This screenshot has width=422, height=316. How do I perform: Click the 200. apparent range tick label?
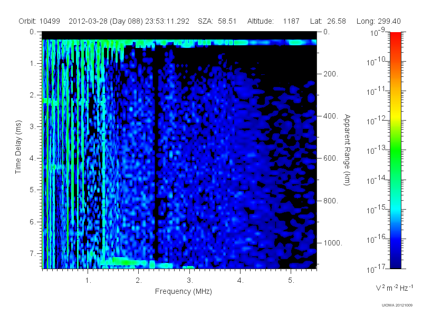point(331,74)
